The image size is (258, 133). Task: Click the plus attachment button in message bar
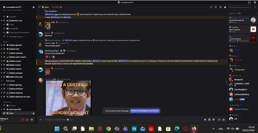click(x=41, y=120)
